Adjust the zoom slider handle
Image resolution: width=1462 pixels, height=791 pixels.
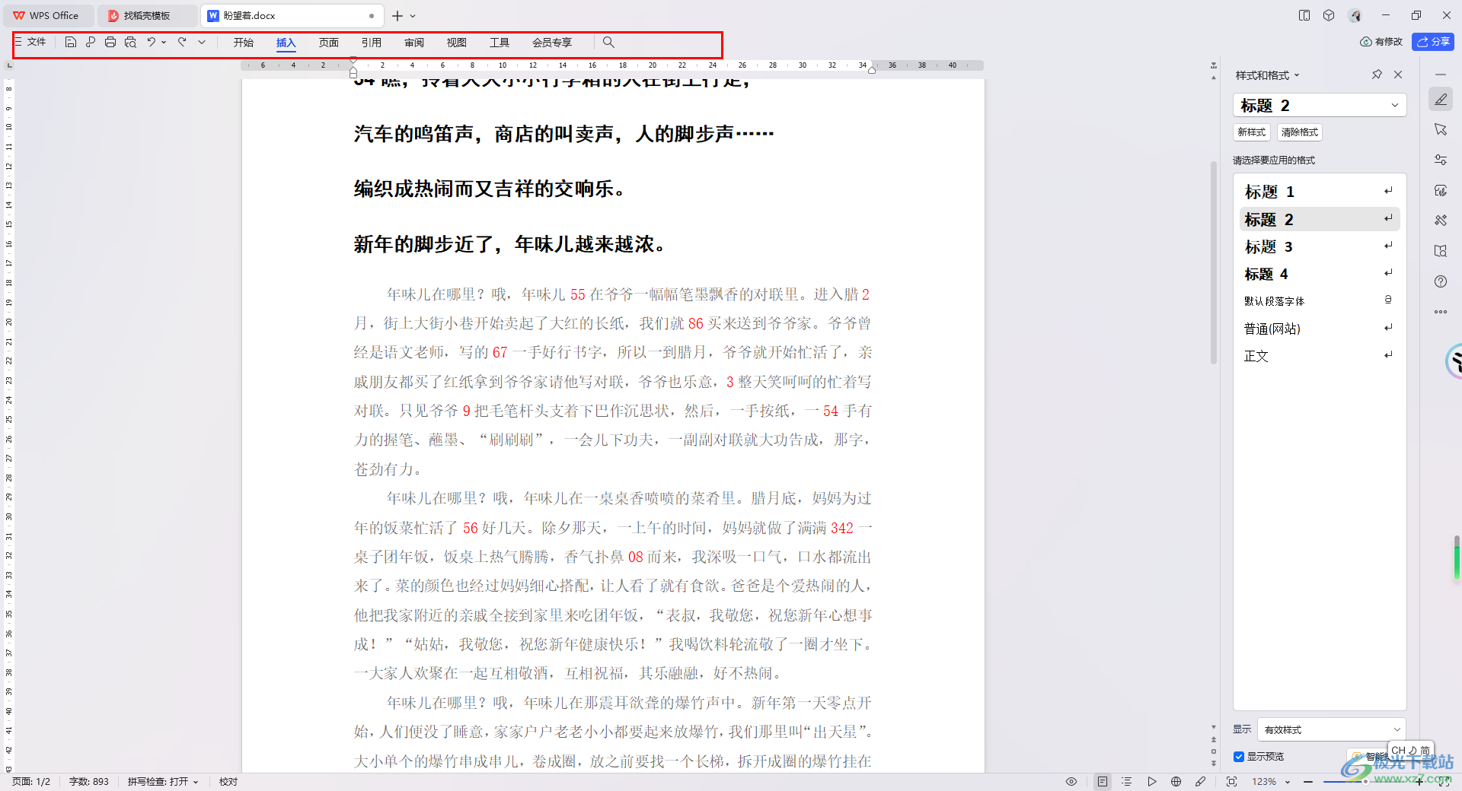pyautogui.click(x=1365, y=782)
